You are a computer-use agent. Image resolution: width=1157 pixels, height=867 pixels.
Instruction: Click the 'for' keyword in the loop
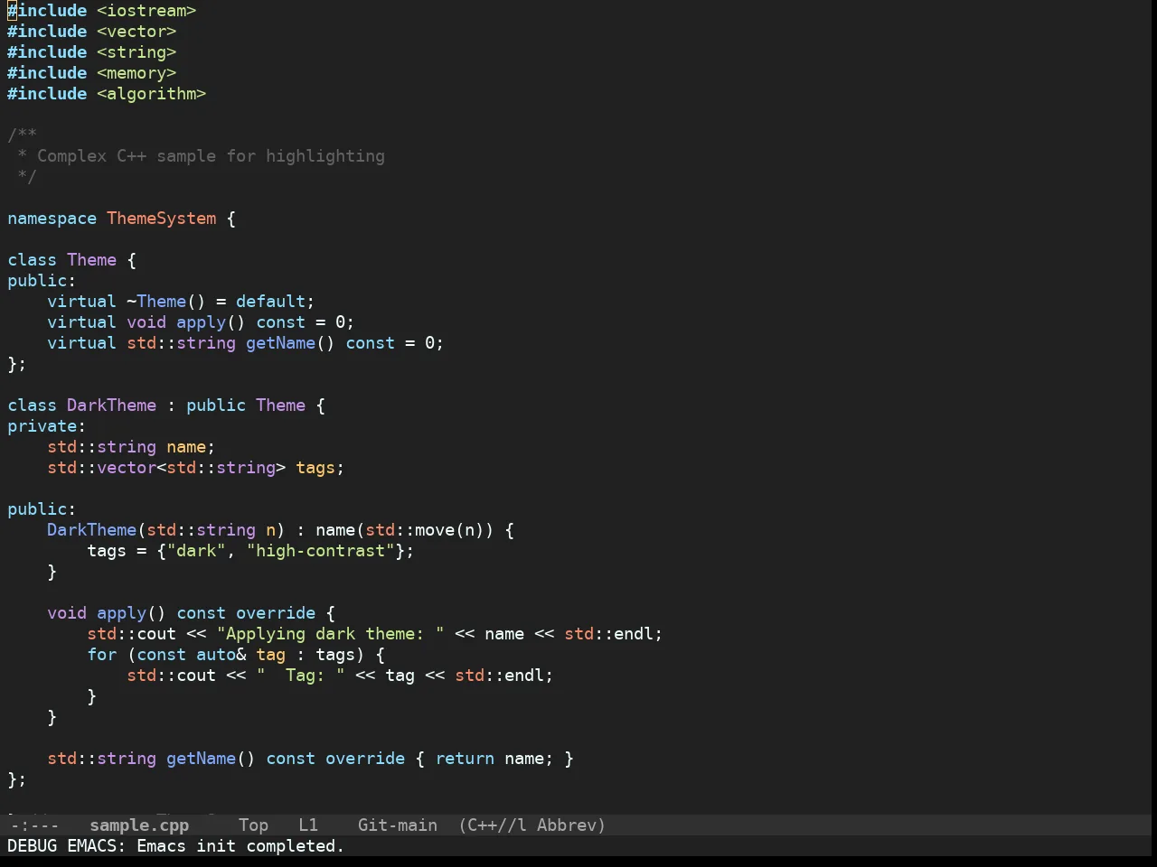click(102, 655)
